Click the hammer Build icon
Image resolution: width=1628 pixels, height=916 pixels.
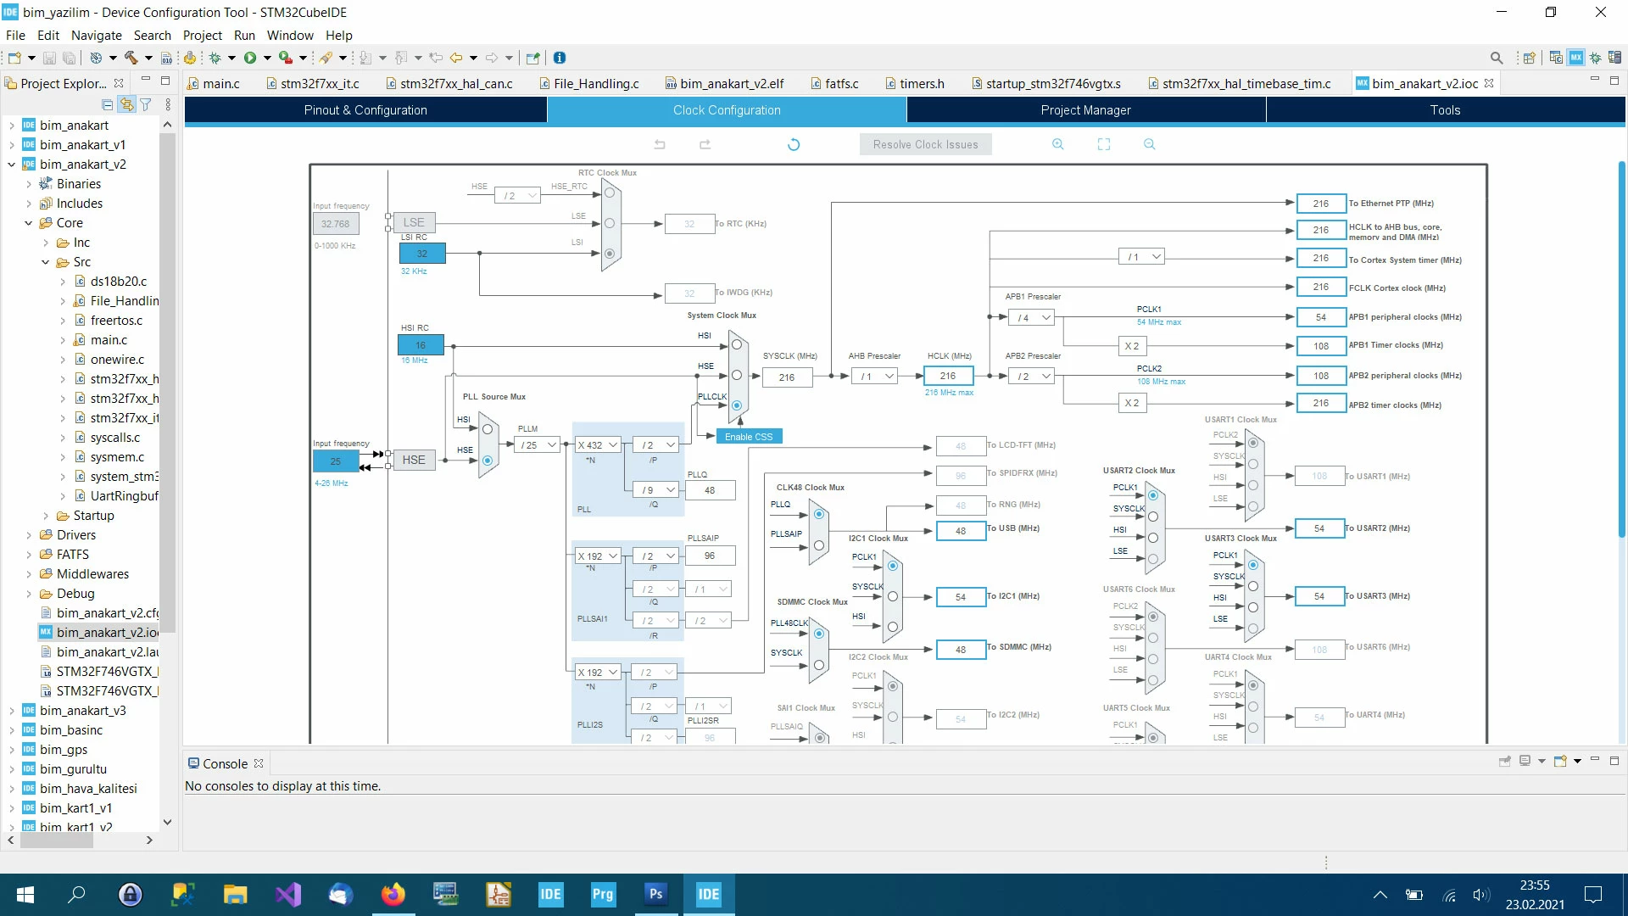click(x=131, y=58)
